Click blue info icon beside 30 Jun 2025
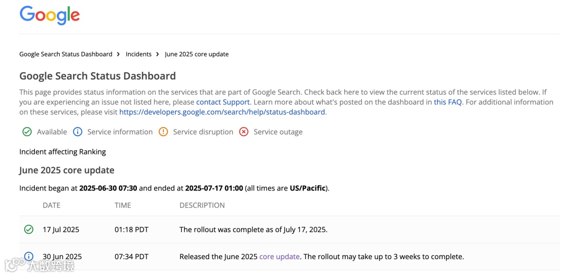This screenshot has width=571, height=276. click(29, 257)
